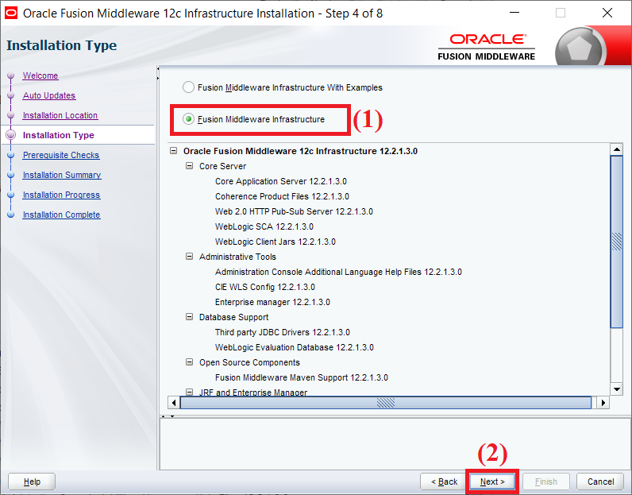Screen dimensions: 632x495
Task: Select Enterprise manager 12.2.1.3.0 row
Action: point(272,302)
